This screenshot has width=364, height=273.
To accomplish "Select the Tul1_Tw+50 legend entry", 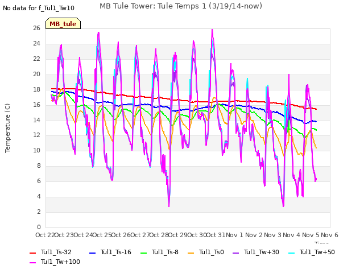I will 312,252.
